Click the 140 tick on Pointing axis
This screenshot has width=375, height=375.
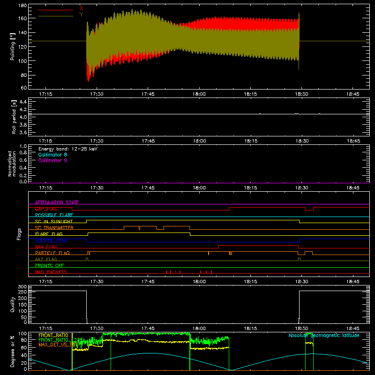tap(22, 32)
